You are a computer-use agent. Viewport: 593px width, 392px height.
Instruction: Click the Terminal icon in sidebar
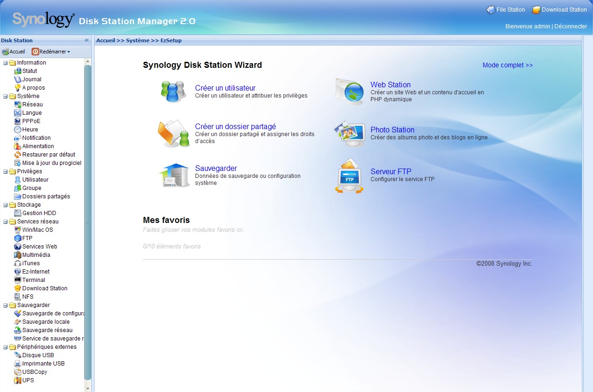coord(18,280)
